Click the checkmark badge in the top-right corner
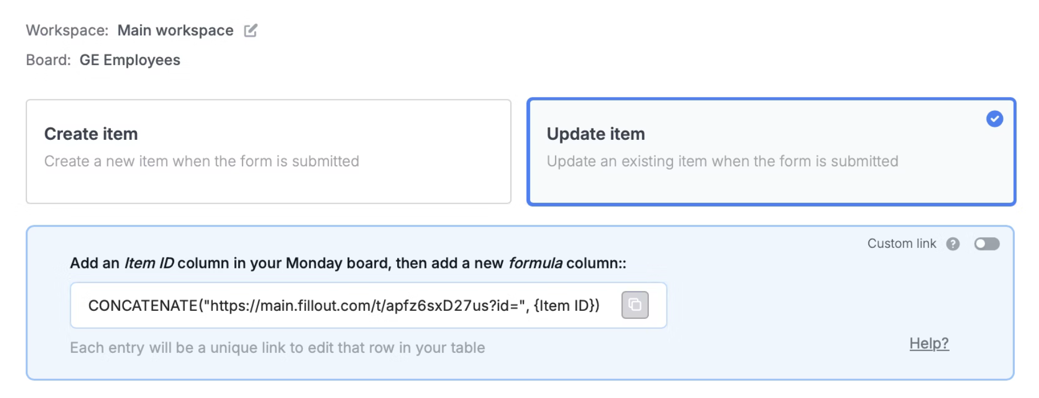The width and height of the screenshot is (1039, 398). [x=994, y=119]
